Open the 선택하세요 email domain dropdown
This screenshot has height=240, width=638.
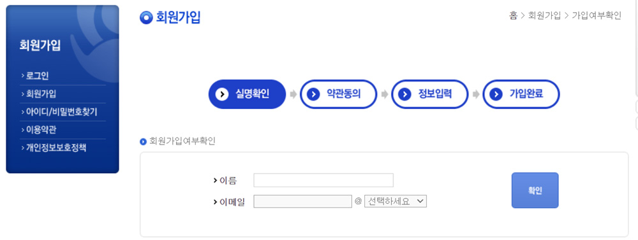396,201
